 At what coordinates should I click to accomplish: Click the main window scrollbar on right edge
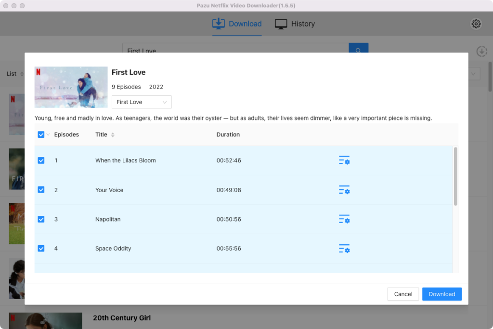(490, 77)
